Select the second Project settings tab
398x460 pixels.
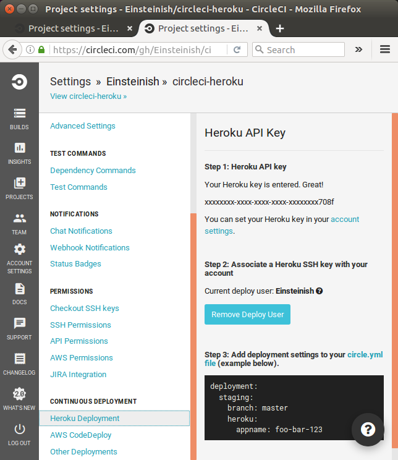pyautogui.click(x=203, y=28)
